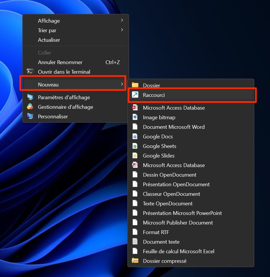The height and width of the screenshot is (277, 270).
Task: Select Présentation Microsoft PowerPoint
Action: tap(191, 213)
